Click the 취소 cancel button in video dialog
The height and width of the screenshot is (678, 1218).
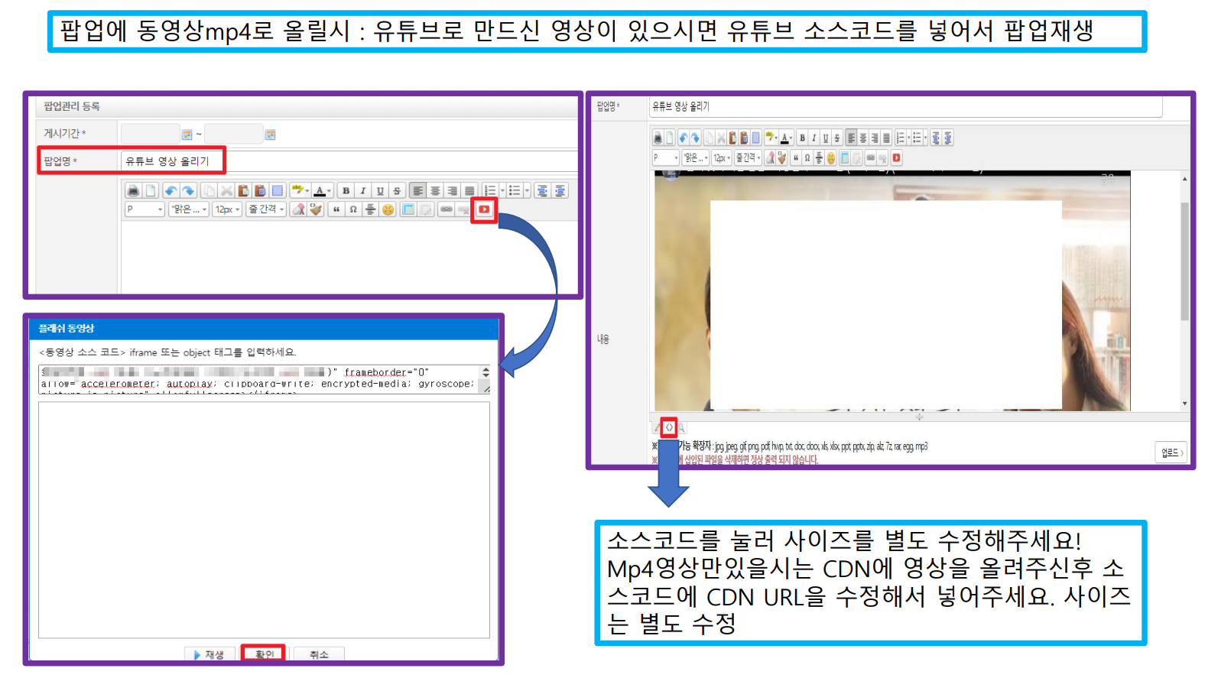pos(319,654)
